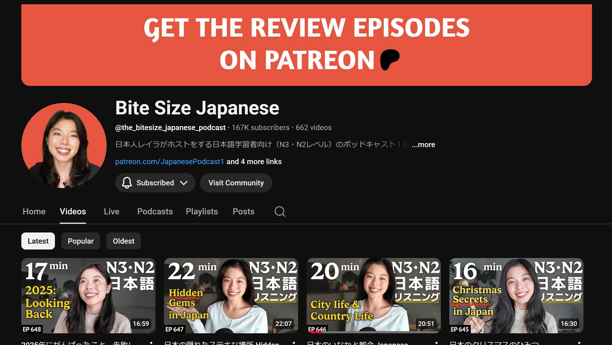Click the Bite Size Japanese channel avatar

coord(64,146)
